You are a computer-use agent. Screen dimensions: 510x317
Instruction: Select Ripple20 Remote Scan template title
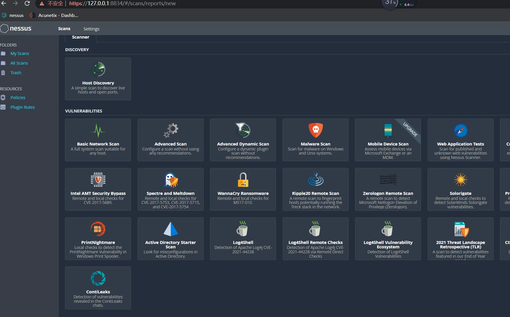coord(315,193)
